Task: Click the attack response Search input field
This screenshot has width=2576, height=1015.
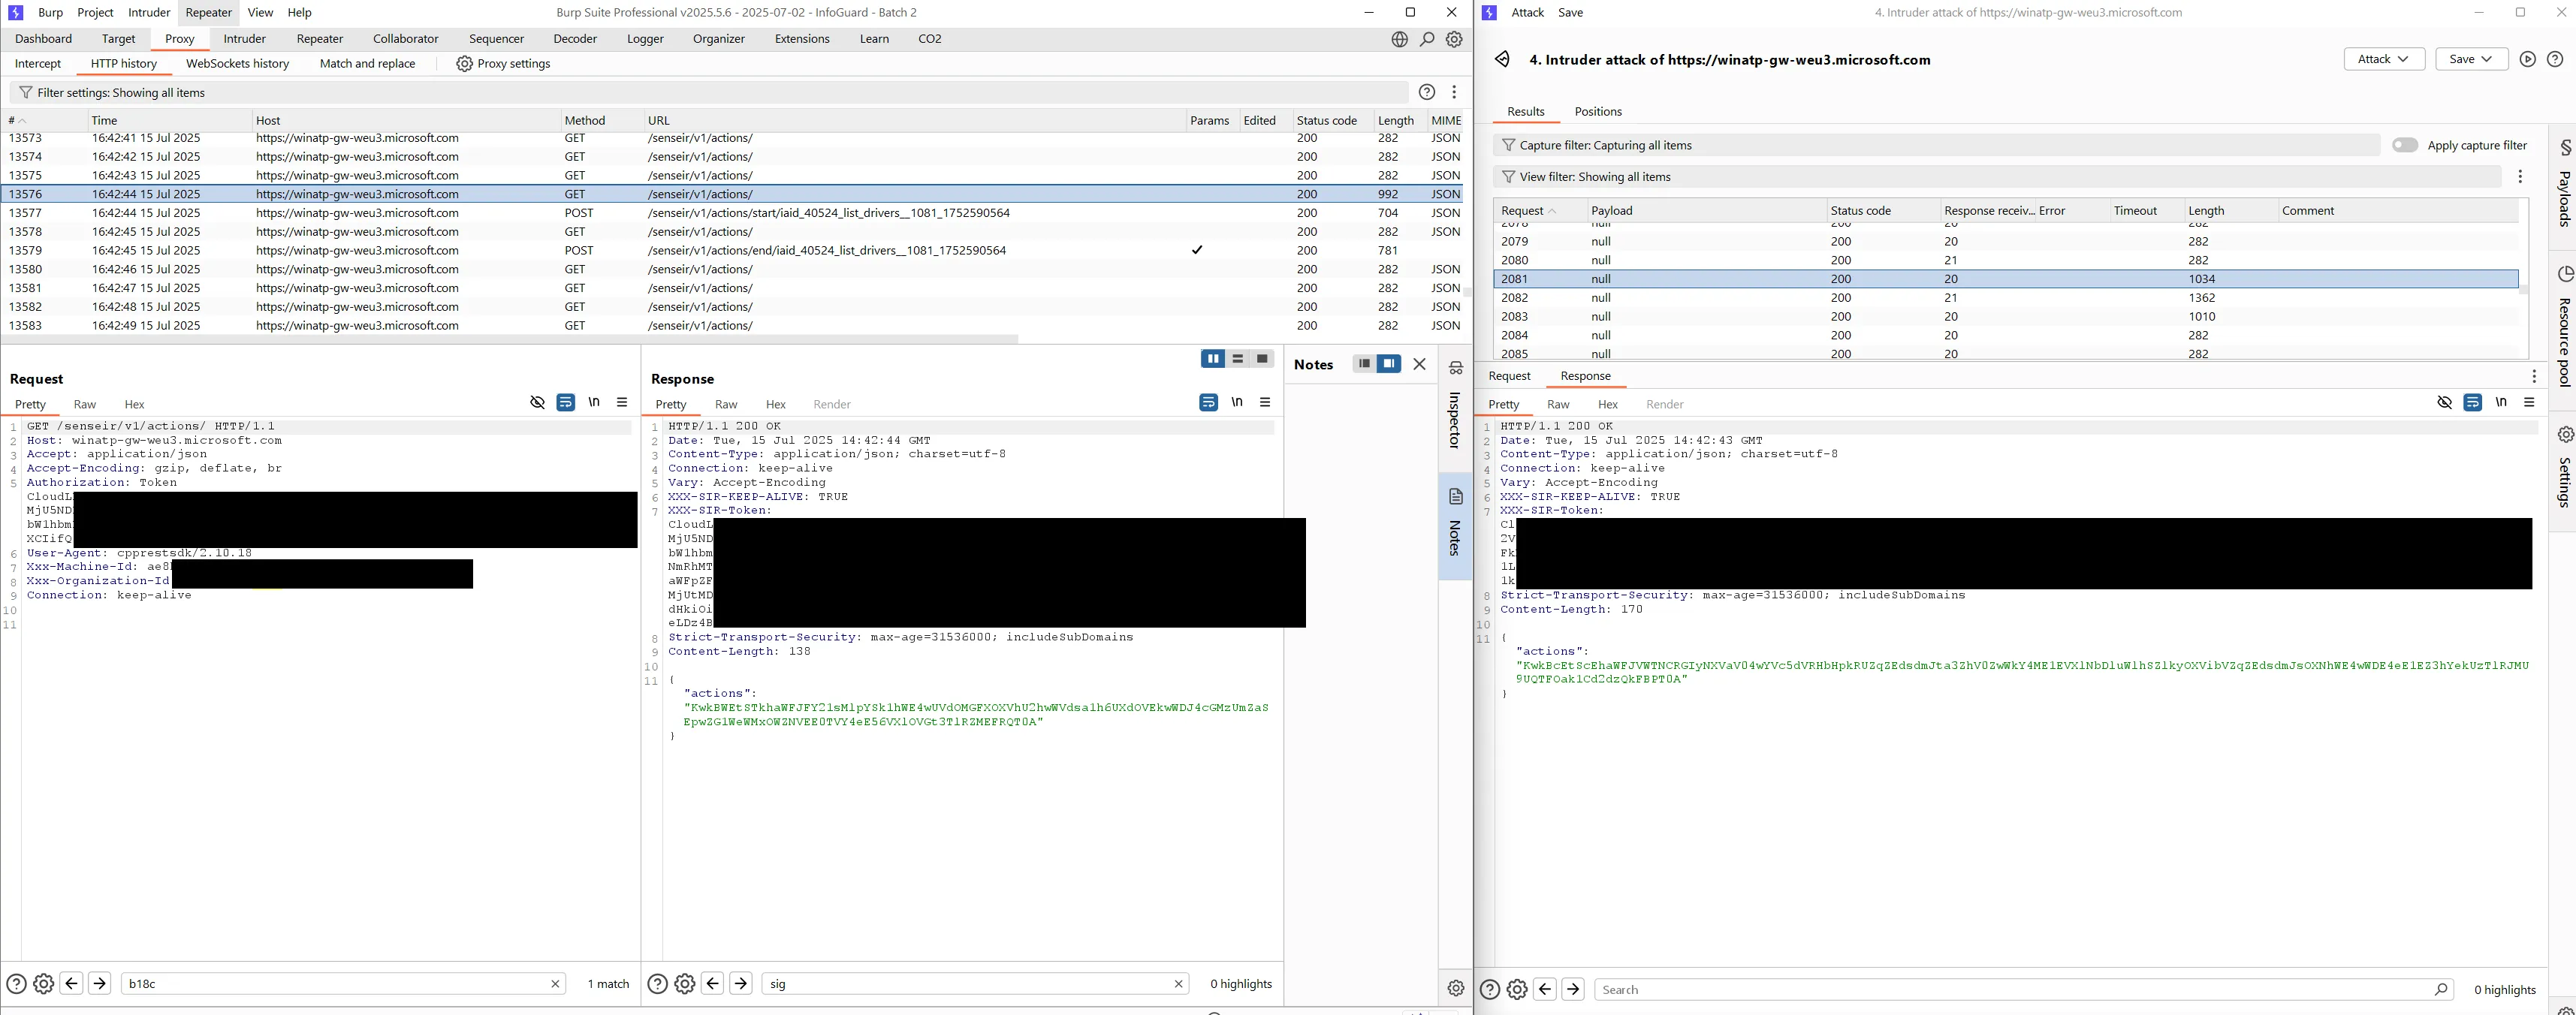Action: coord(2015,989)
